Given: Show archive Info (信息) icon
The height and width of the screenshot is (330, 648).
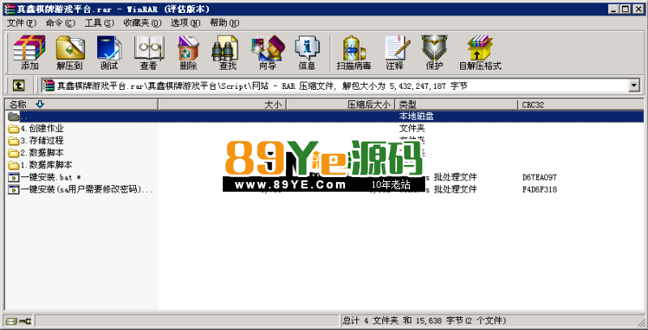Looking at the screenshot, I should 307,53.
